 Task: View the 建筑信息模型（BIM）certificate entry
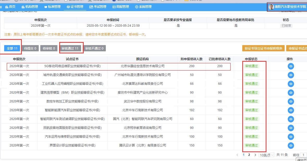pyautogui.click(x=291, y=93)
